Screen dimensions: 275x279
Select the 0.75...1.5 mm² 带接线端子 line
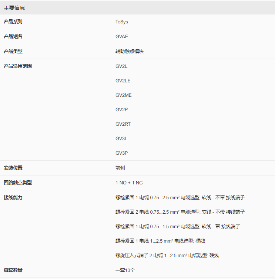pos(178,227)
